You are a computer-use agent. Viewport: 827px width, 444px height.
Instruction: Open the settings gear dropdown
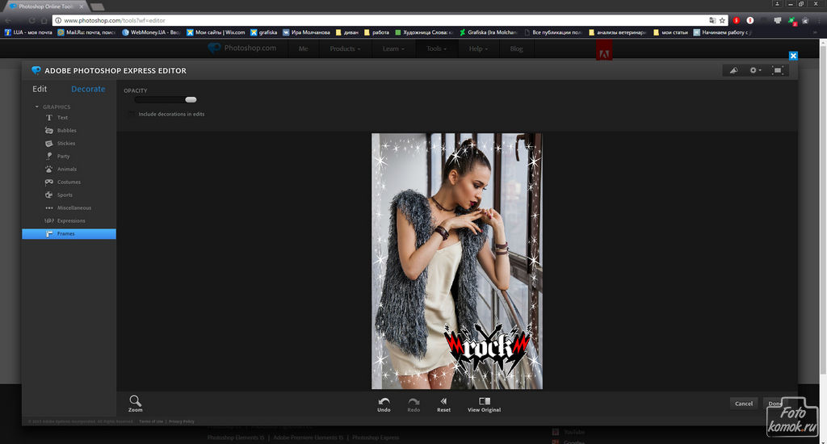[755, 70]
